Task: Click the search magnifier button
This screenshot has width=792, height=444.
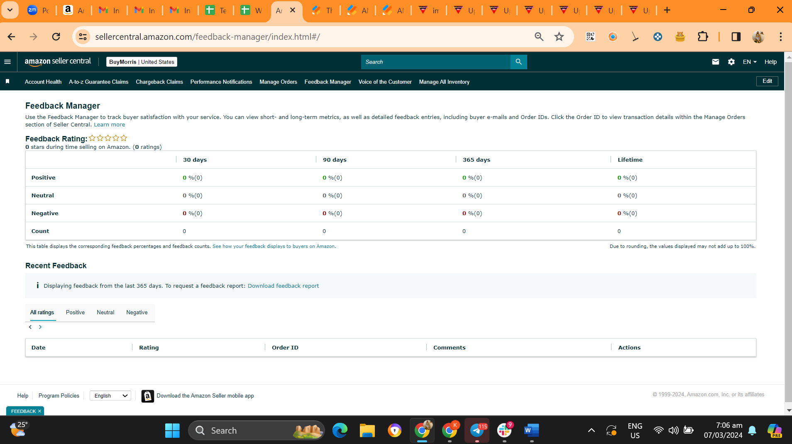Action: [518, 62]
